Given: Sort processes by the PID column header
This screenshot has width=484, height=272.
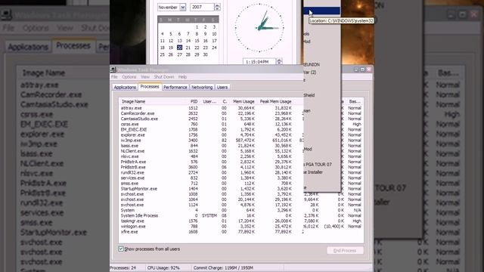Looking at the screenshot, I should [194, 101].
